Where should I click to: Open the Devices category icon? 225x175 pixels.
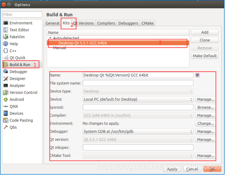point(5,113)
